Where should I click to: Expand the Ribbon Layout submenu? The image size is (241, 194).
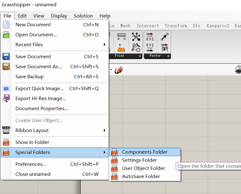click(x=55, y=130)
